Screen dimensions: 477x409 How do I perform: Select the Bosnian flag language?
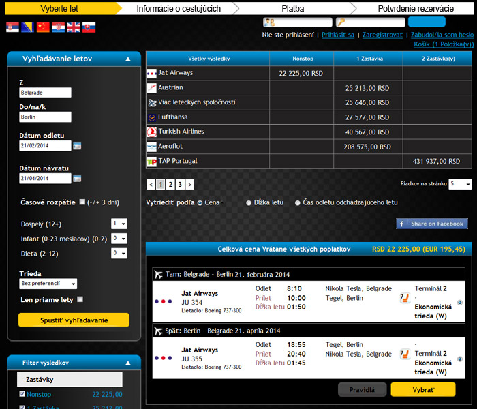tap(28, 27)
